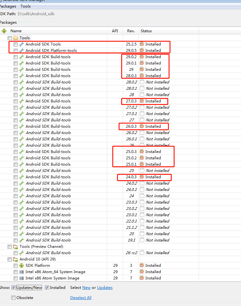The height and width of the screenshot is (306, 241).
Task: Click the Not installed status icon for rev 28.0.2
Action: pyautogui.click(x=142, y=82)
